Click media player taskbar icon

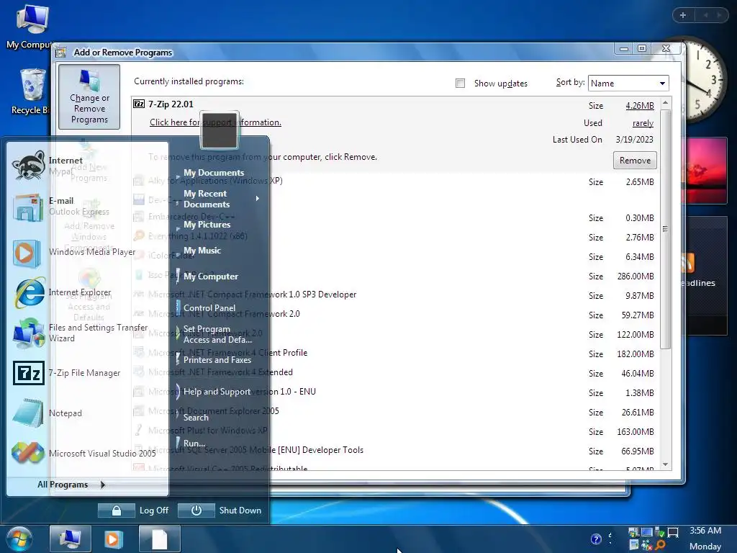(x=113, y=539)
